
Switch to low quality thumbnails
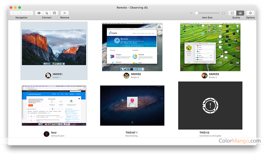[x=232, y=13]
